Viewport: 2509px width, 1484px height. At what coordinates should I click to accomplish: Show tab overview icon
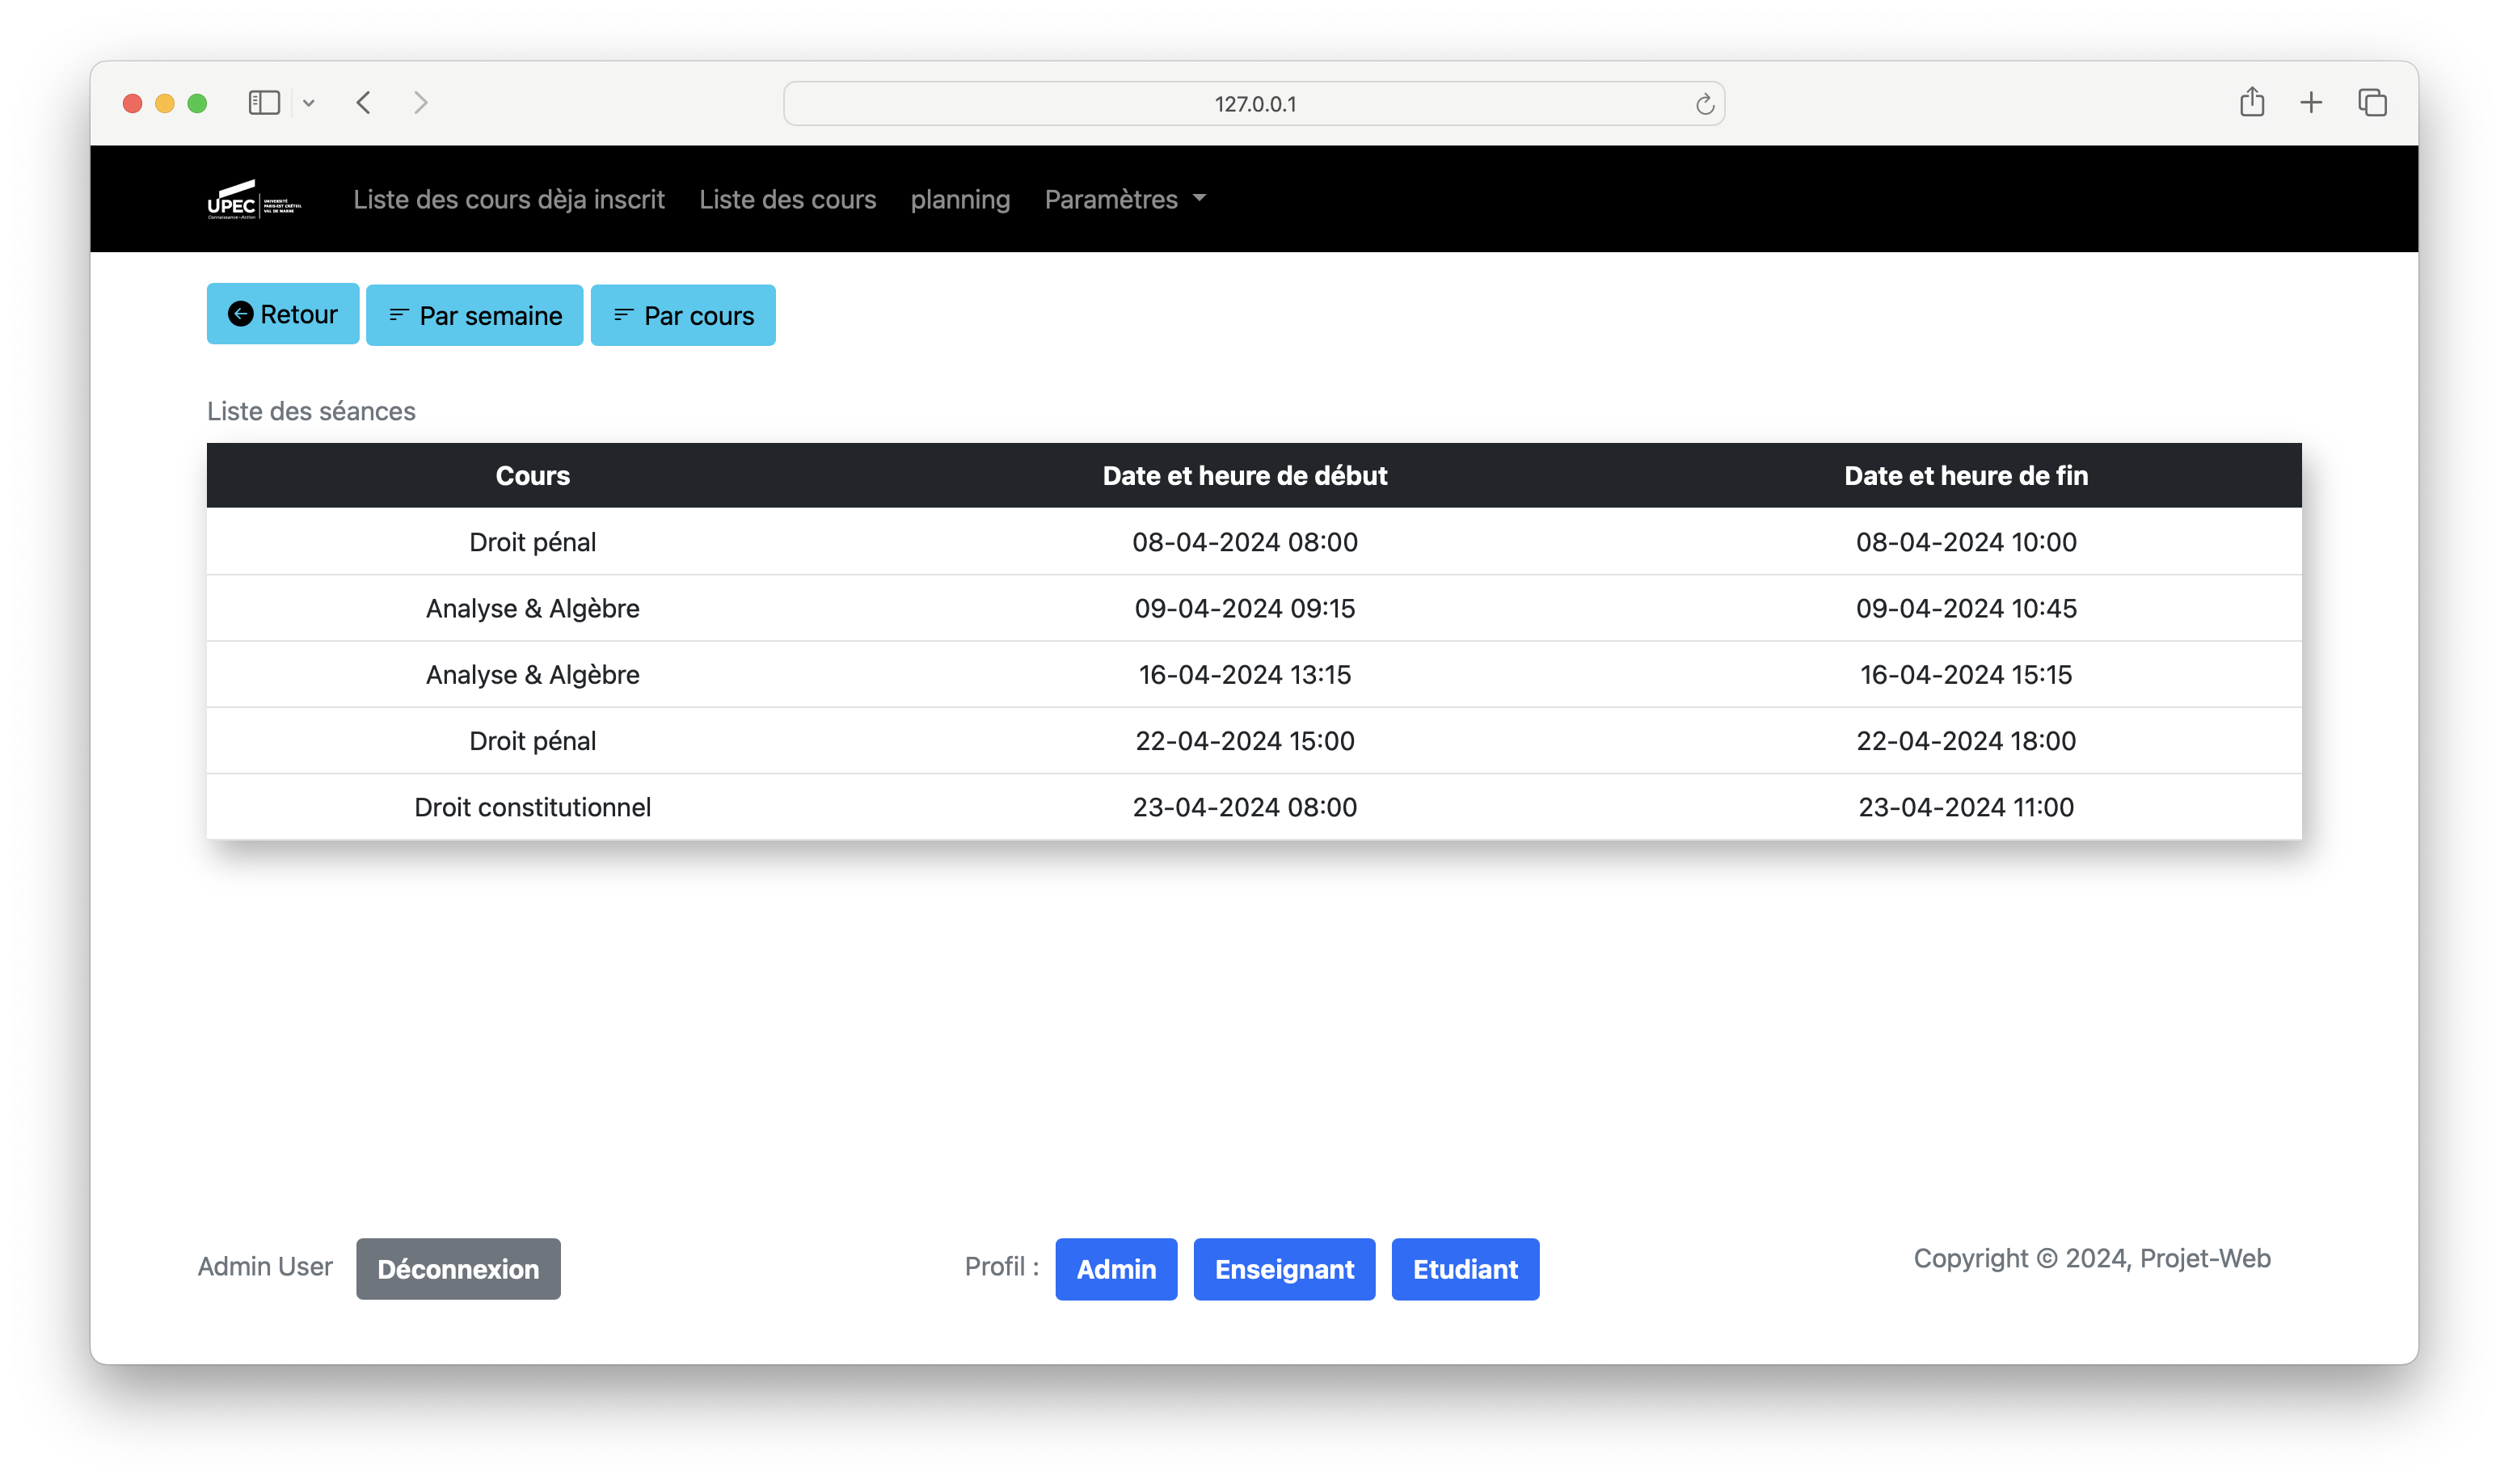pyautogui.click(x=2372, y=103)
